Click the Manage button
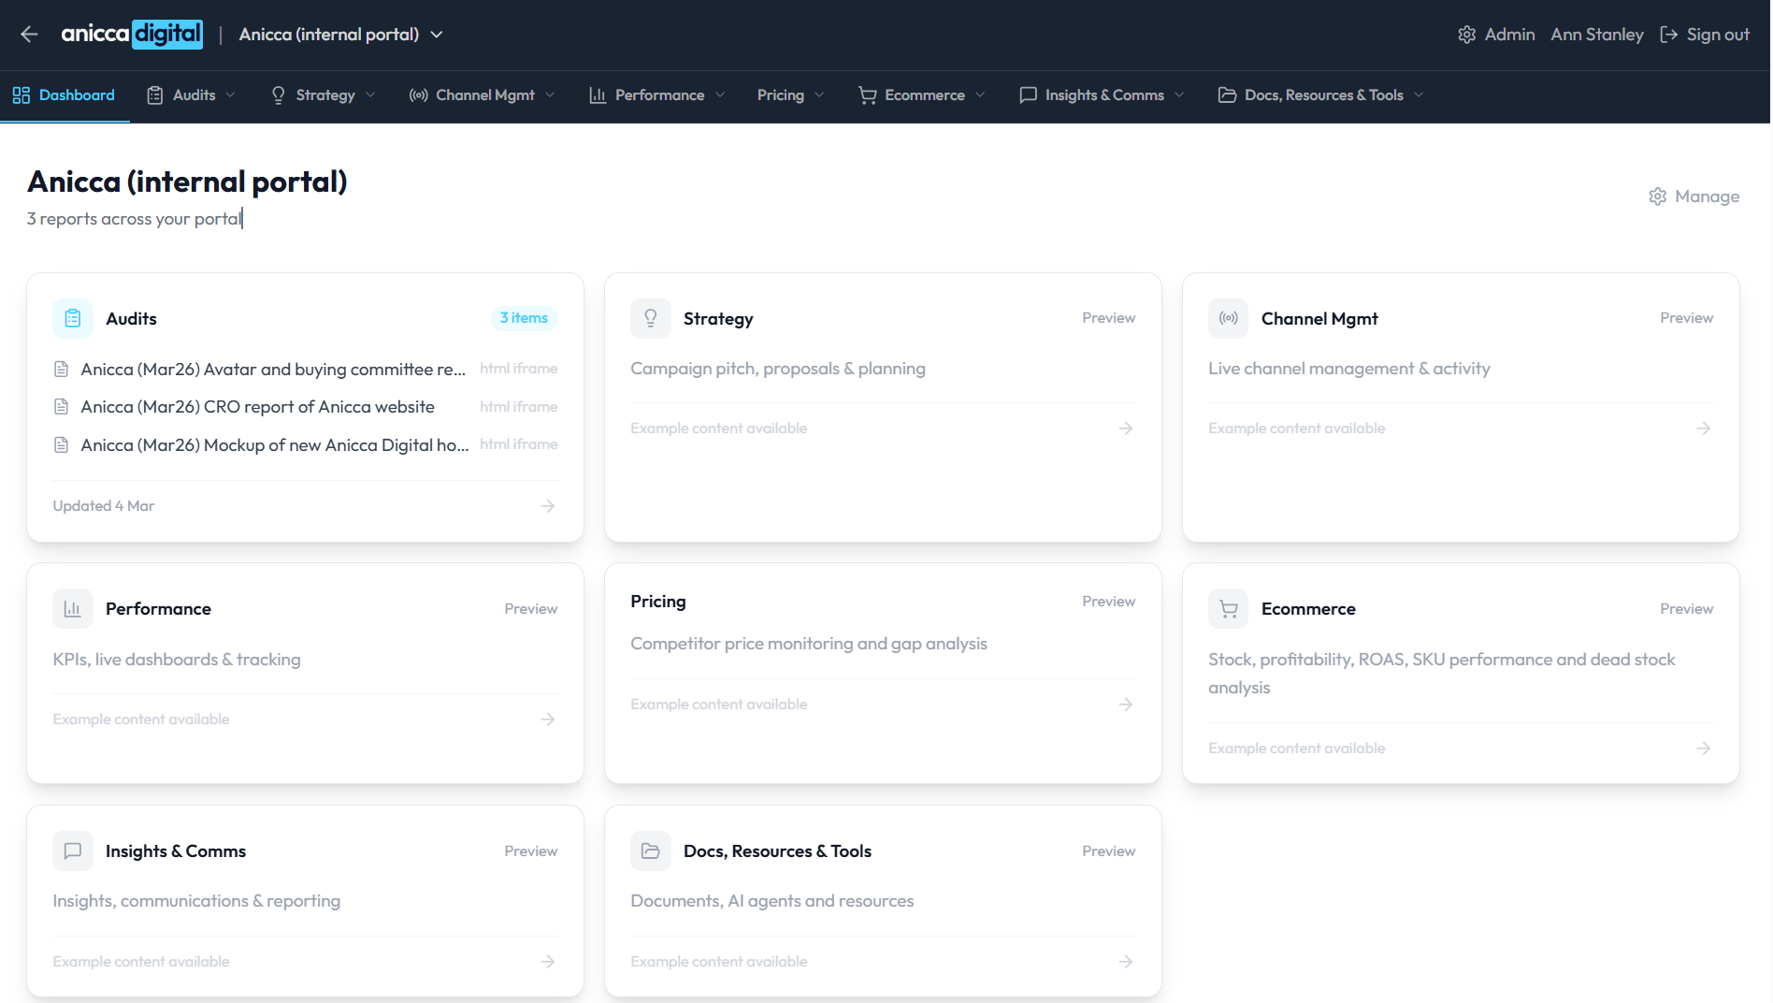The image size is (1773, 1003). [x=1694, y=196]
